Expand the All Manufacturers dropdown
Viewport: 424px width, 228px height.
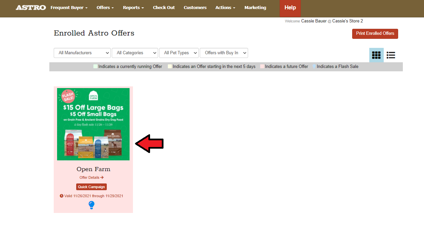[x=82, y=53]
